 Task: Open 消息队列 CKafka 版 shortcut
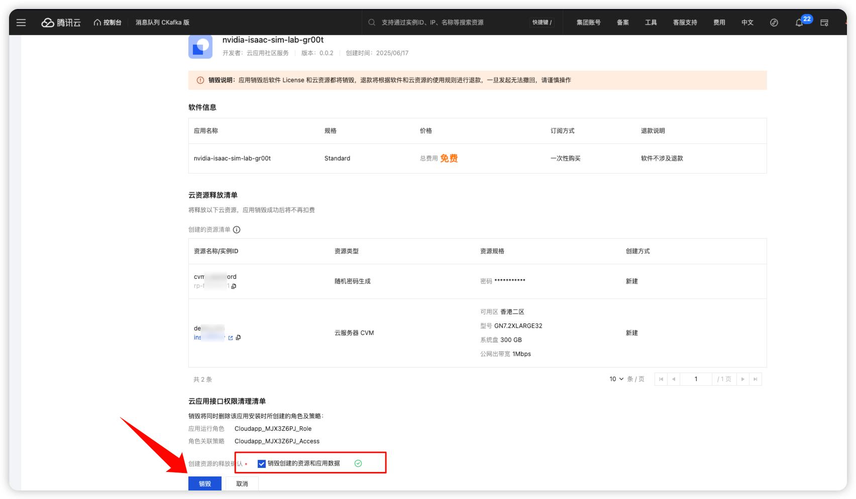click(162, 23)
